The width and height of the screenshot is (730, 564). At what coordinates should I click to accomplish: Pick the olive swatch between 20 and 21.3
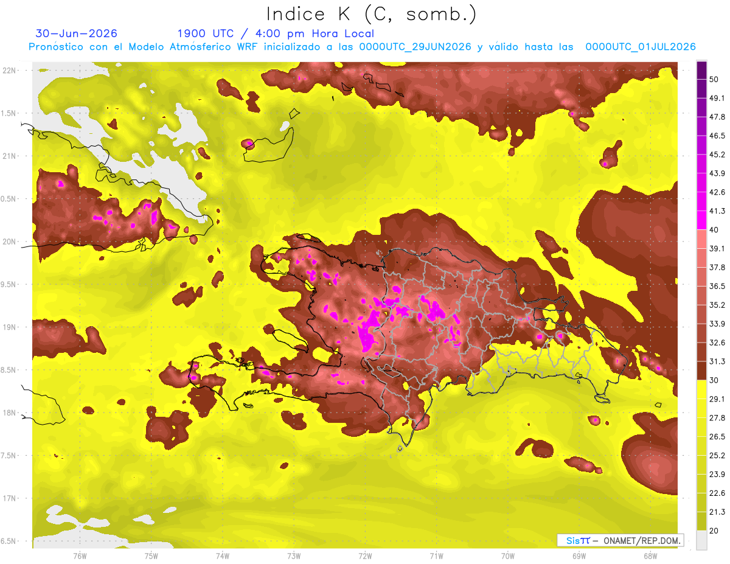701,521
